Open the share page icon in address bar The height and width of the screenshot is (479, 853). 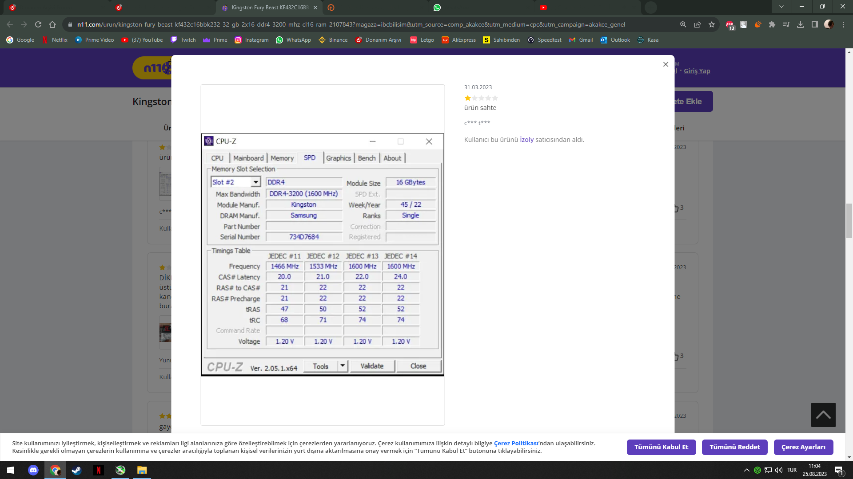(x=698, y=25)
